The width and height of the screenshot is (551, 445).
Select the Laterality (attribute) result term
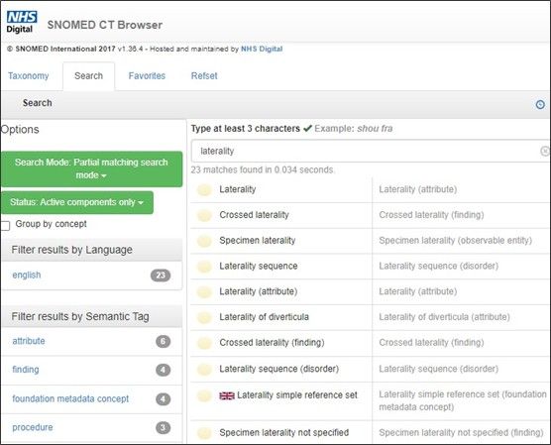(x=259, y=291)
